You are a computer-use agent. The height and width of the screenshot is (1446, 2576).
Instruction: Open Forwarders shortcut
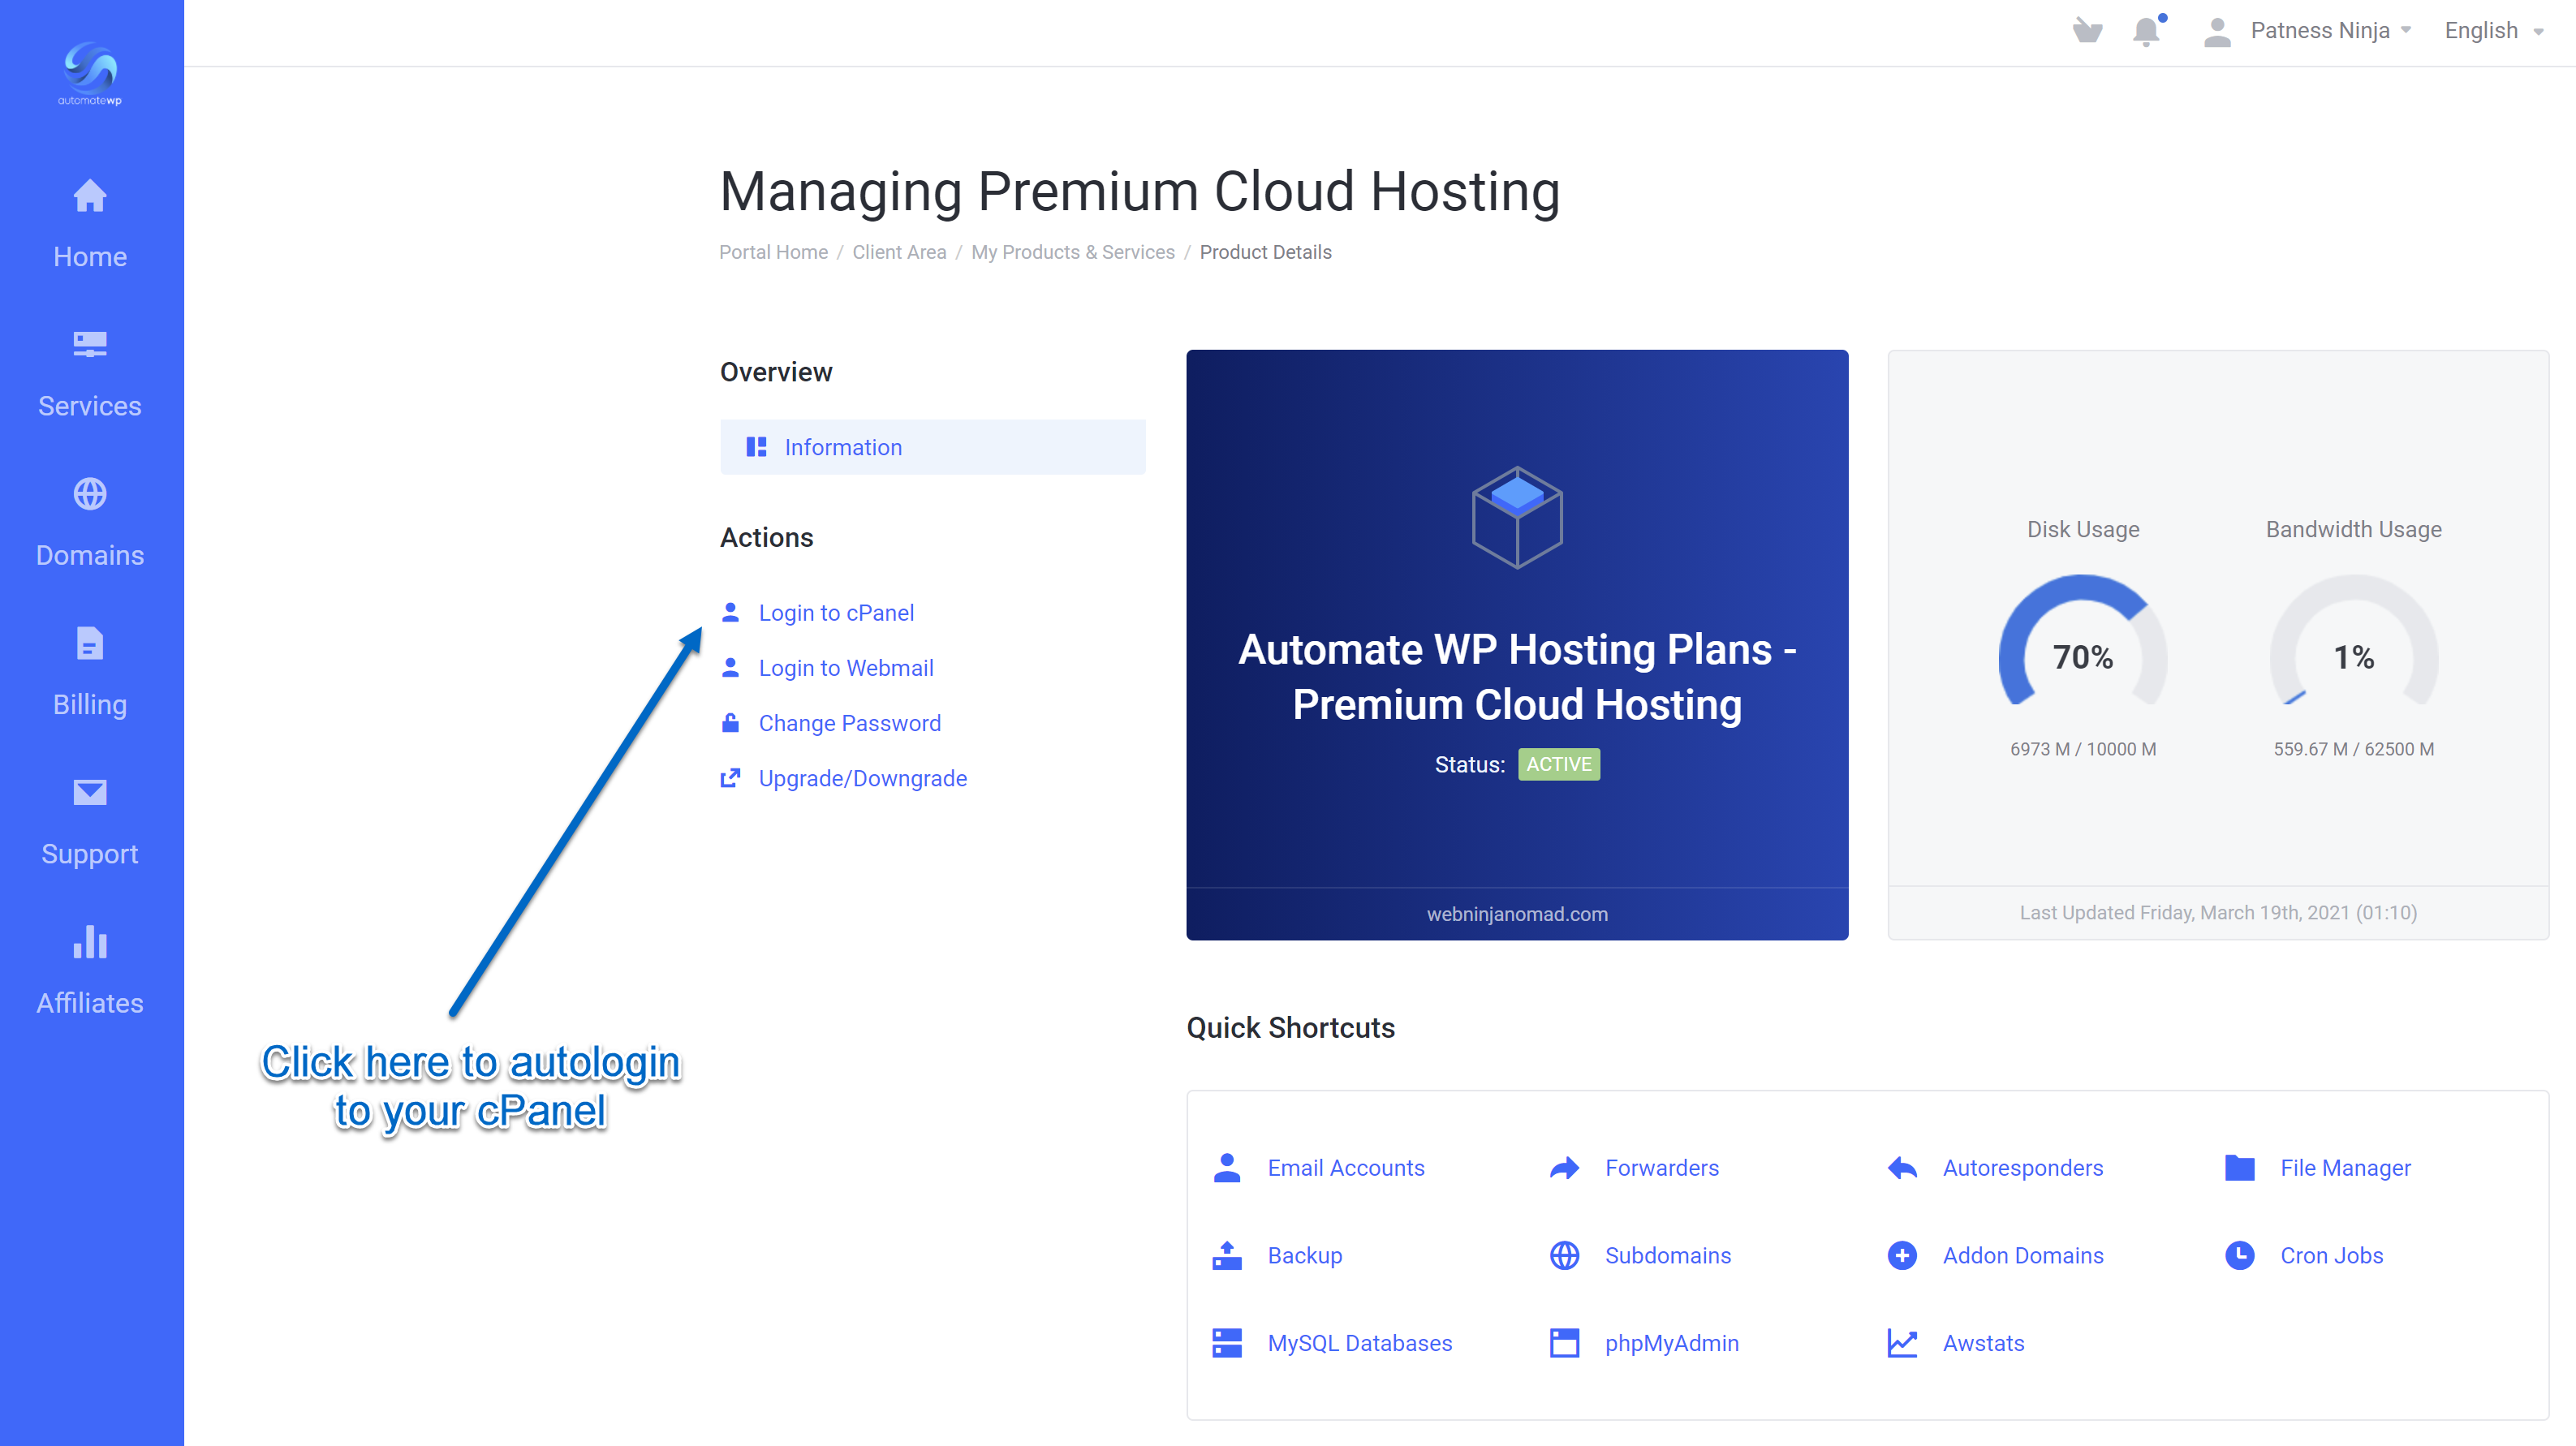[x=1662, y=1167]
